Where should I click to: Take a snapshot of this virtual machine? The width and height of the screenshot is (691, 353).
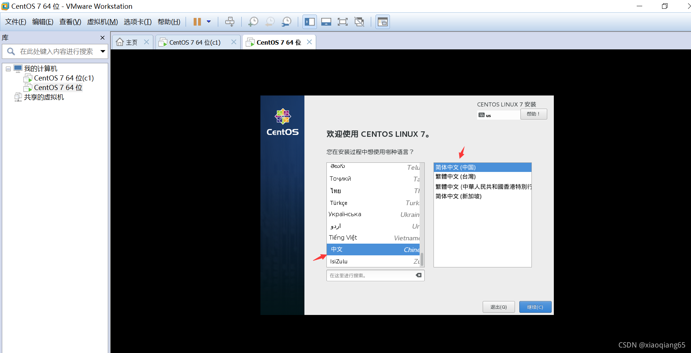253,22
